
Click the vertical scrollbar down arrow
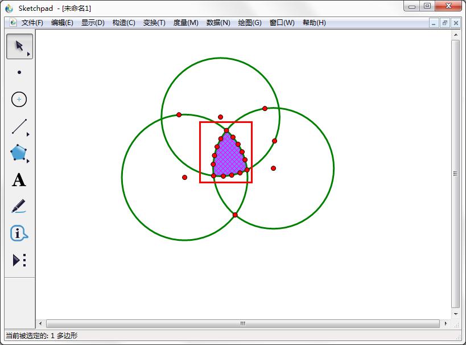pyautogui.click(x=455, y=314)
